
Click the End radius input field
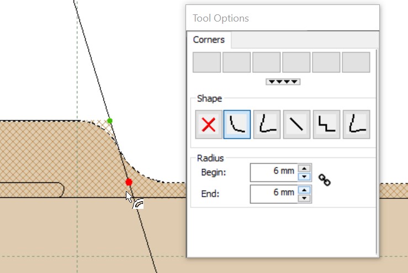[x=274, y=194]
